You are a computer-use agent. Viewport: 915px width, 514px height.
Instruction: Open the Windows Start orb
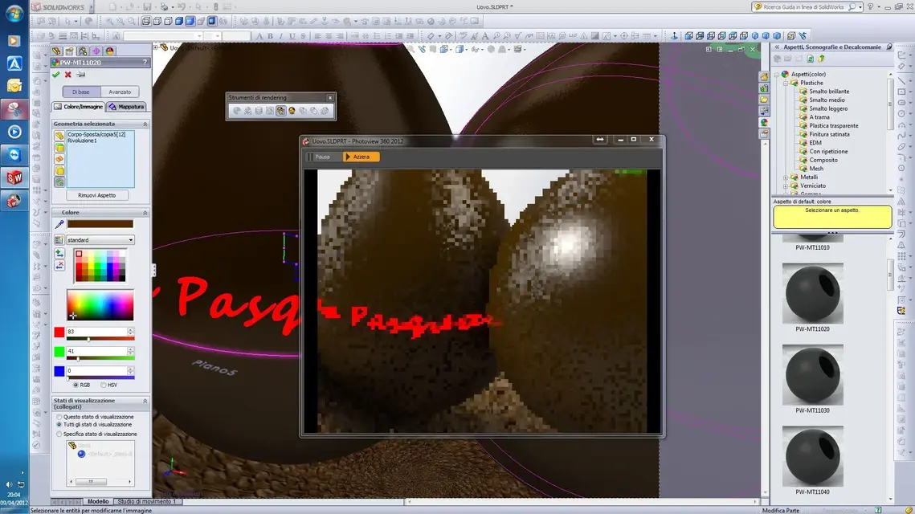(x=14, y=14)
